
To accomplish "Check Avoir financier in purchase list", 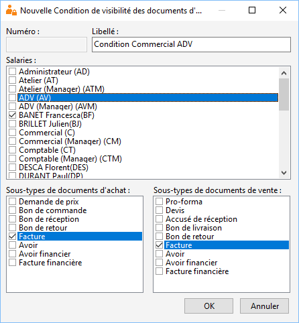I will click(13, 254).
